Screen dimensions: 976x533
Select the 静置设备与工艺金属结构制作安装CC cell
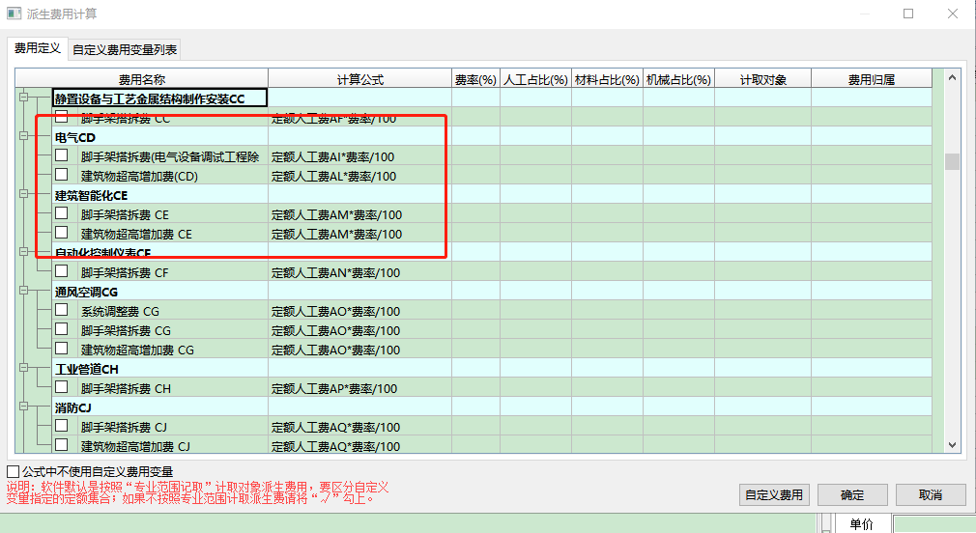(x=160, y=98)
